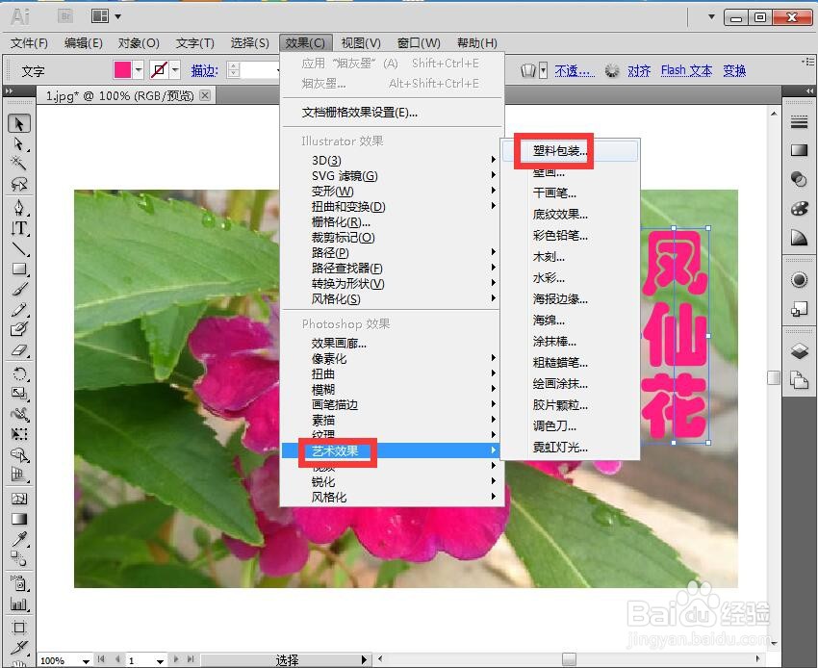818x668 pixels.
Task: Click the horizontal scrollbar thumb
Action: [x=569, y=659]
